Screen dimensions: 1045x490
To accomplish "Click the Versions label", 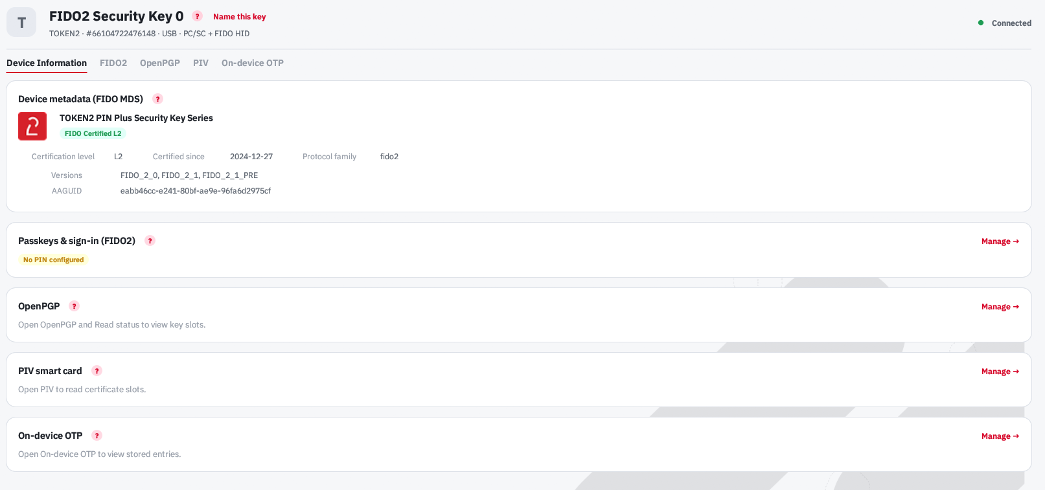I will 67,175.
